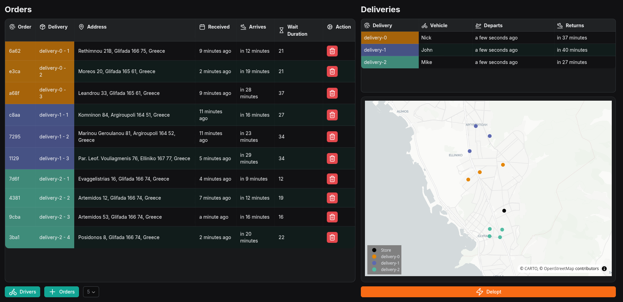The height and width of the screenshot is (302, 623).
Task: Toggle delivery-2 in the map legend
Action: 390,270
